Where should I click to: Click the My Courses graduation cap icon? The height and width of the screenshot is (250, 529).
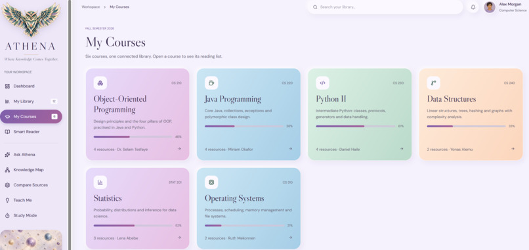[7, 117]
